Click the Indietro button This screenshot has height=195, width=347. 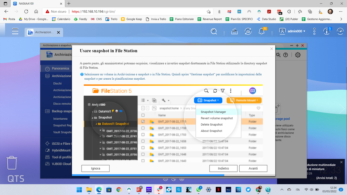click(x=223, y=168)
